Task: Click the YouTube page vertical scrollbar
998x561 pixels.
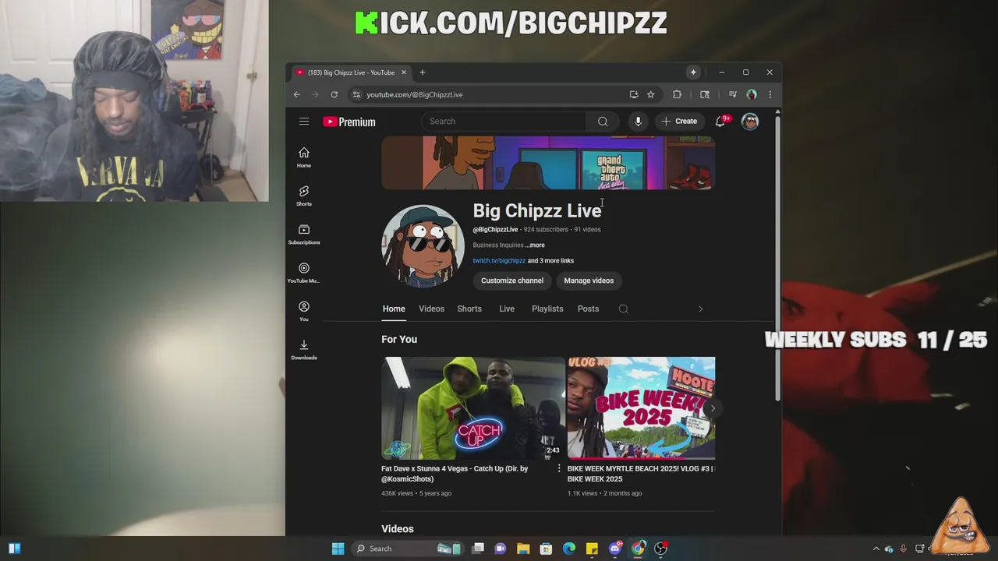Action: coord(777,257)
